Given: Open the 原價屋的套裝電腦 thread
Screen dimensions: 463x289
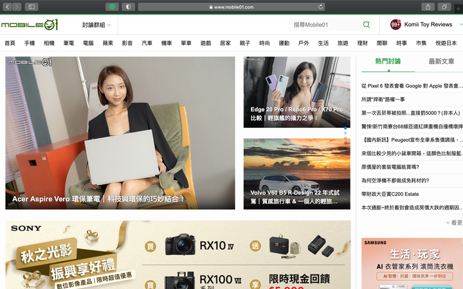Looking at the screenshot, I should click(x=390, y=167).
